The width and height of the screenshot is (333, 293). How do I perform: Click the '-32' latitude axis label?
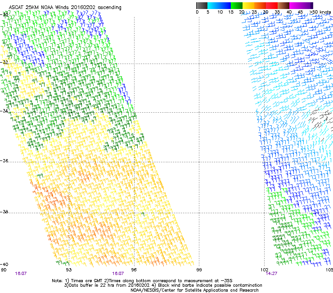(4, 62)
